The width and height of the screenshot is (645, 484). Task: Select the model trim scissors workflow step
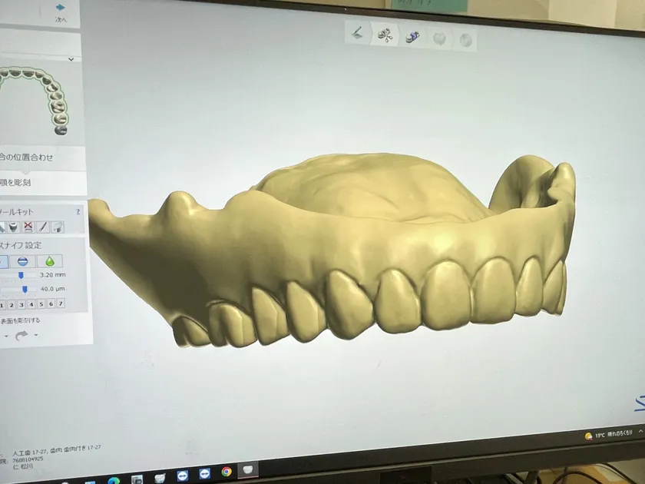click(x=385, y=35)
